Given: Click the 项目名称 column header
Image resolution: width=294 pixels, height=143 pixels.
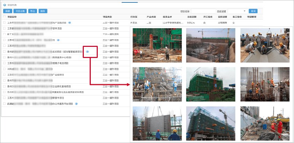Looking at the screenshot, I should [12, 17].
